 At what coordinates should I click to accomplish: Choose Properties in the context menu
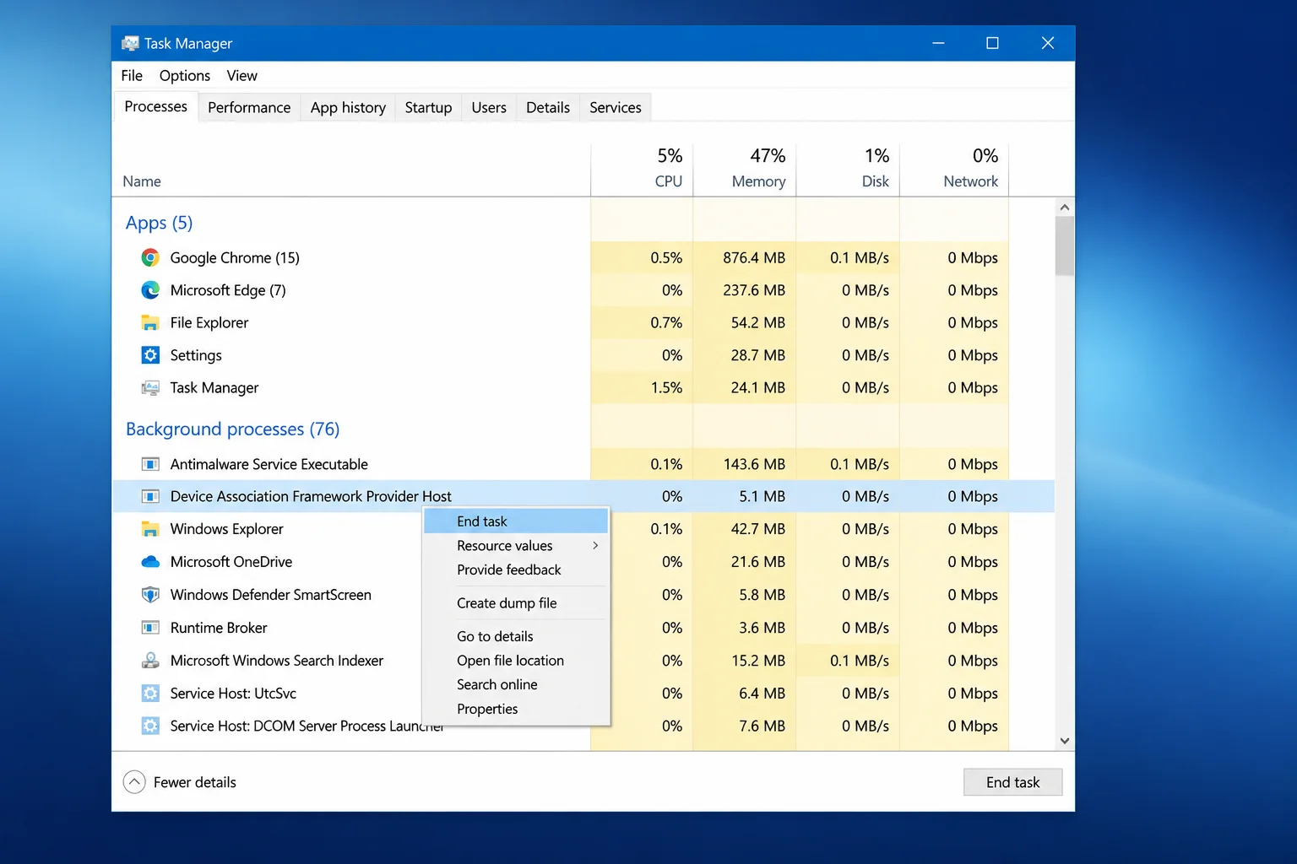(x=516, y=709)
